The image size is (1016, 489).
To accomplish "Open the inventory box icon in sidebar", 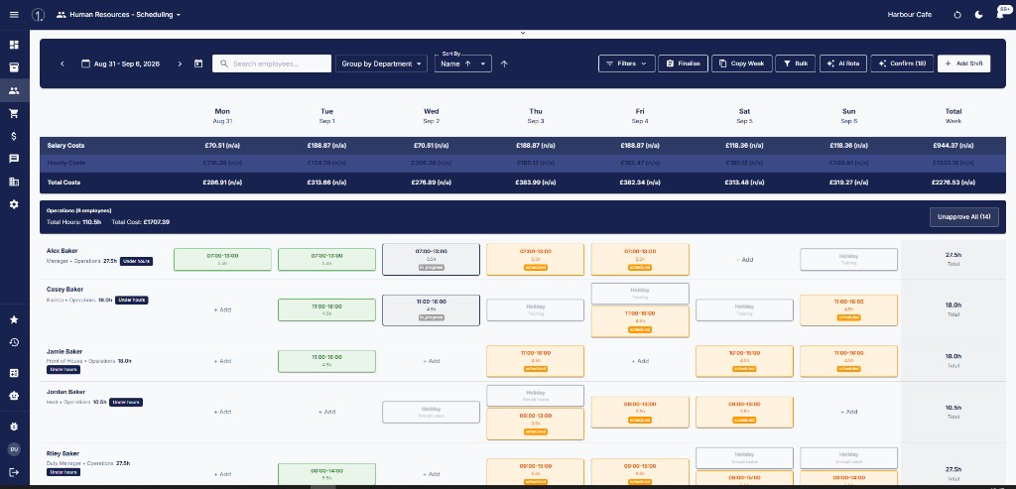I will point(14,67).
